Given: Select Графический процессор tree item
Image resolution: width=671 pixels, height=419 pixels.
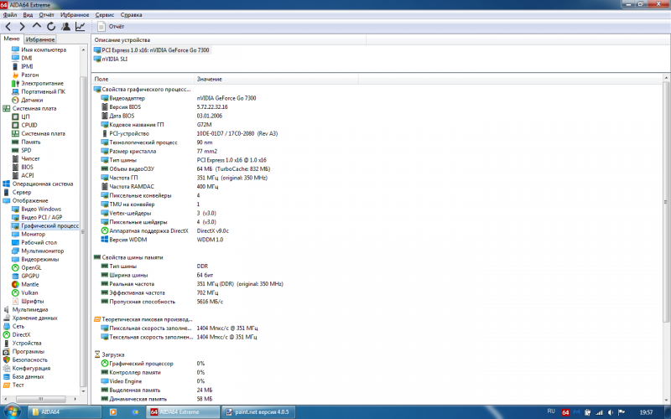Looking at the screenshot, I should (49, 225).
